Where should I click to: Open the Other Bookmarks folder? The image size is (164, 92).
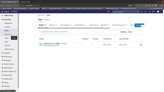[157, 8]
